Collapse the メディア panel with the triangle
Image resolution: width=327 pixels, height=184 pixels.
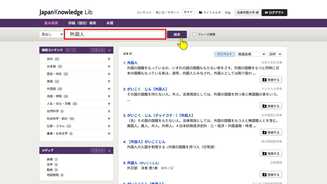[x=109, y=151]
